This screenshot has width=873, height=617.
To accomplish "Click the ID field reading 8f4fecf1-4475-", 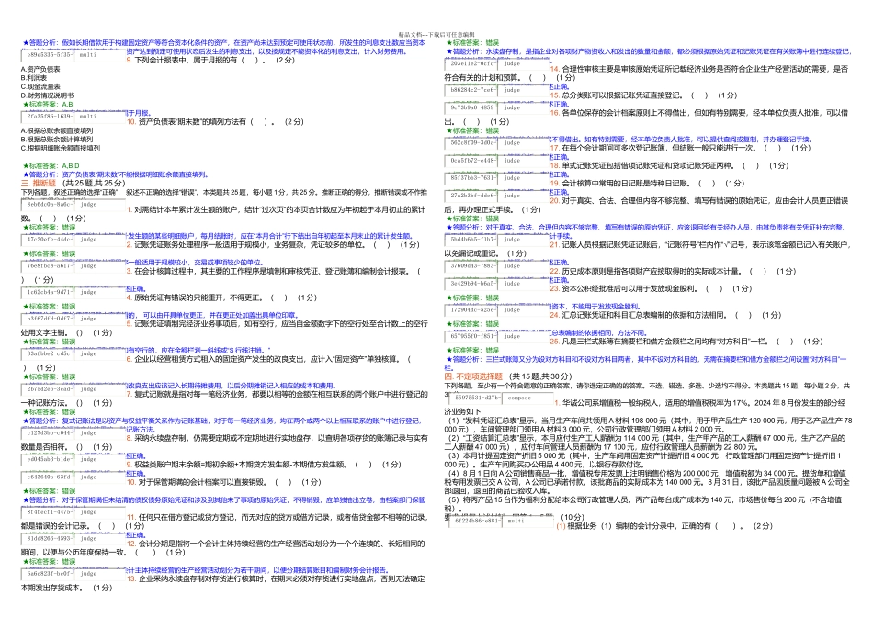I will click(x=48, y=511).
